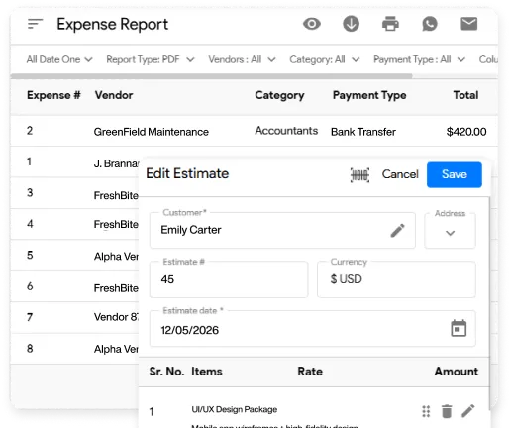
Task: Cancel the estimate editing
Action: pyautogui.click(x=400, y=174)
